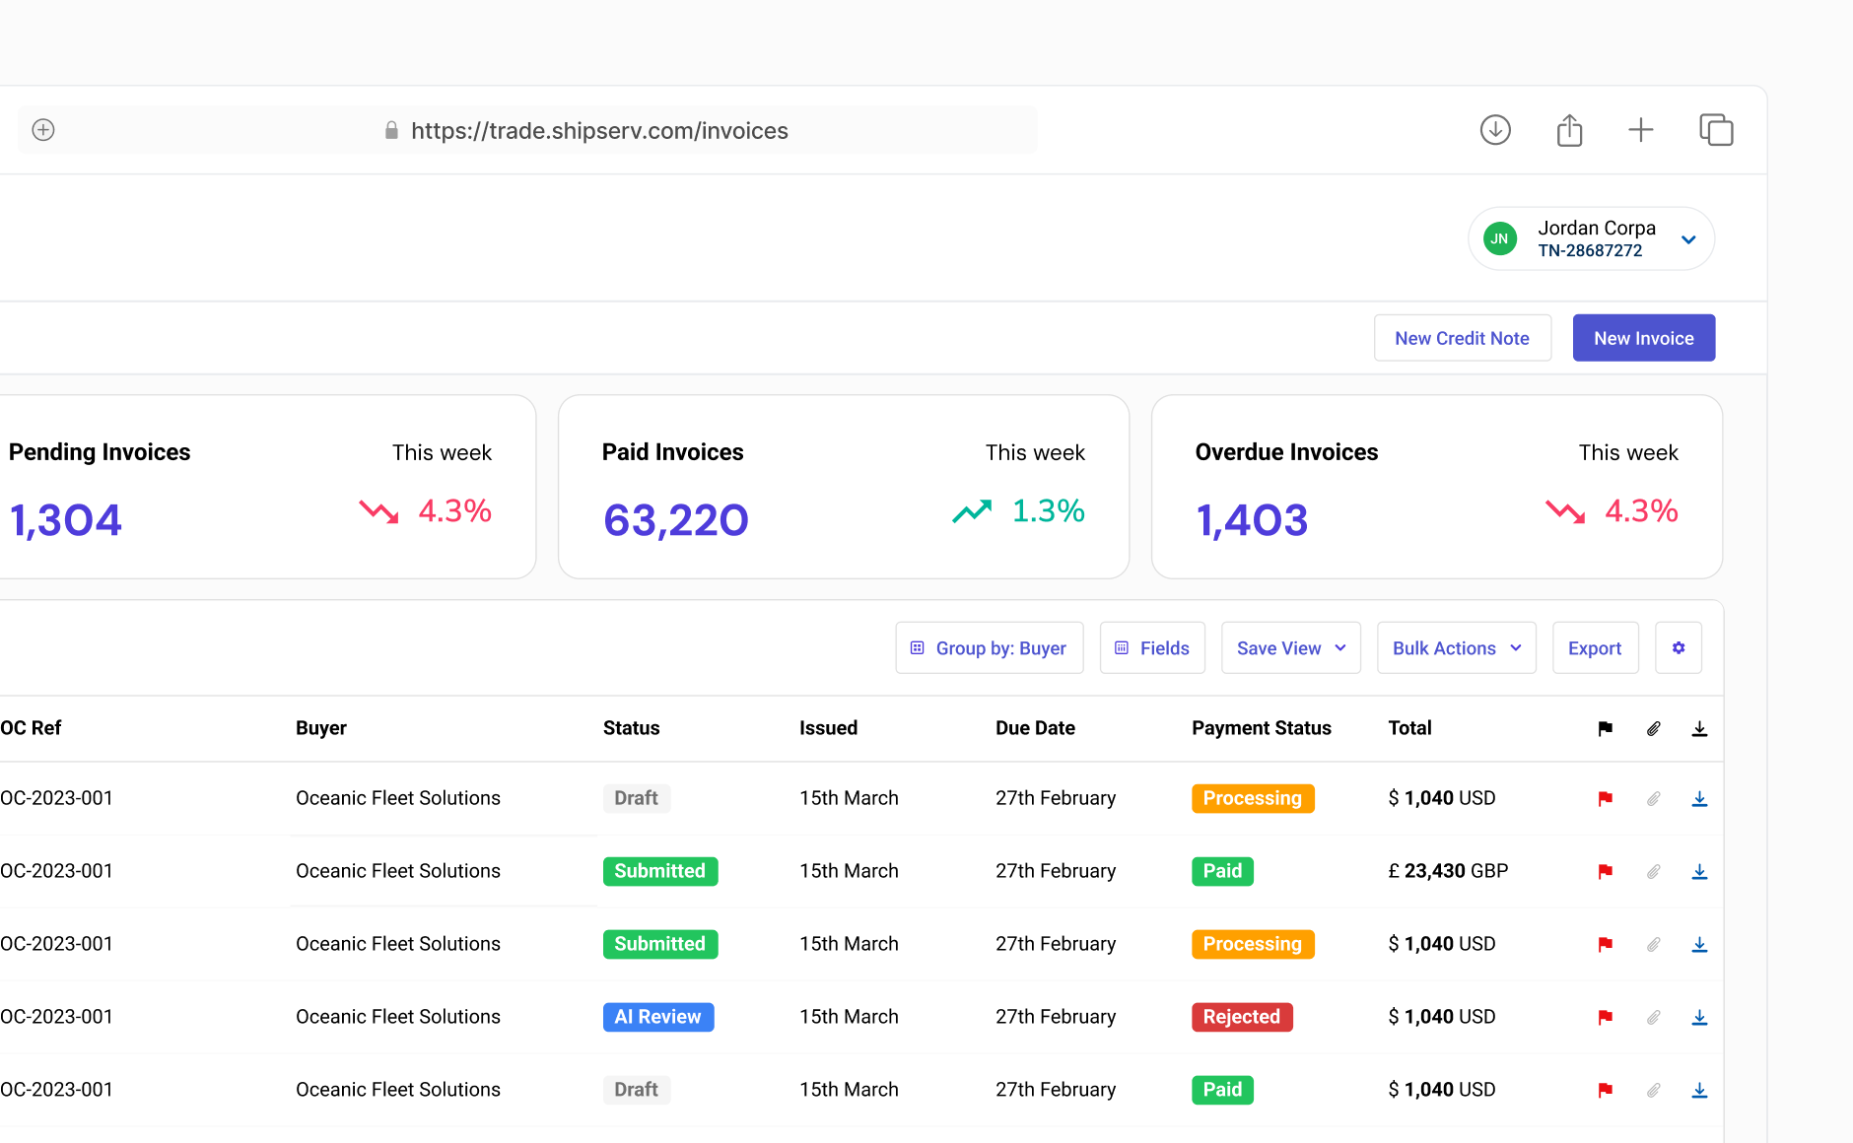Sort by the Status column header
Image resolution: width=1853 pixels, height=1143 pixels.
click(x=632, y=728)
